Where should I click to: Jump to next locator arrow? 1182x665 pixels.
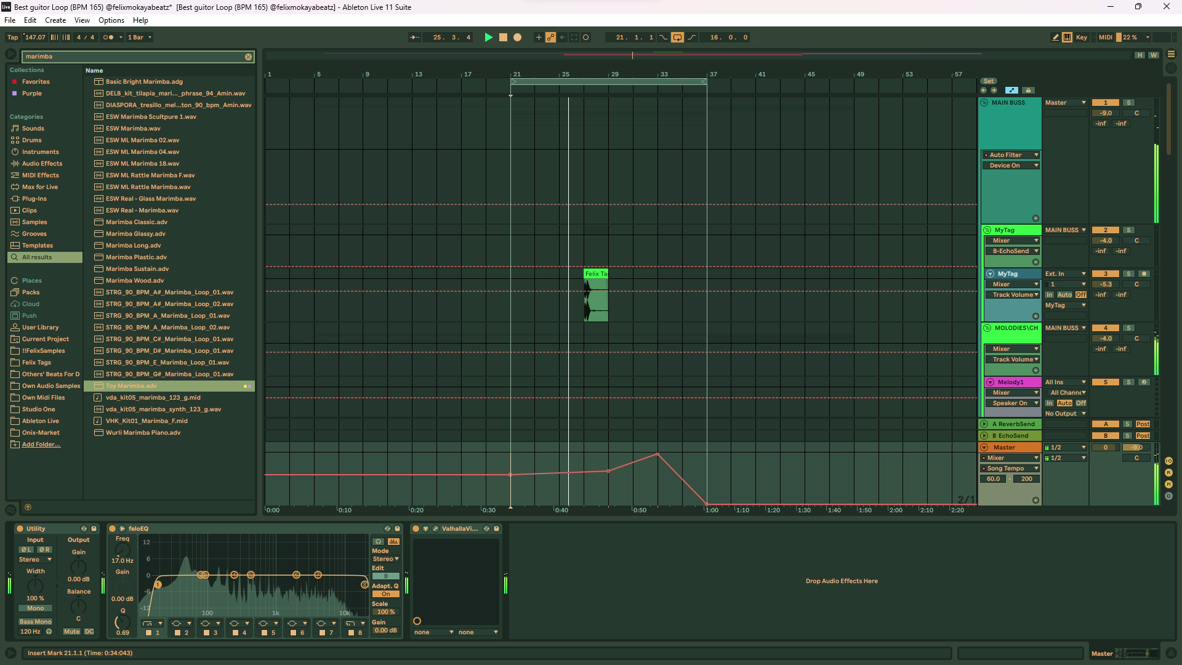click(x=994, y=91)
